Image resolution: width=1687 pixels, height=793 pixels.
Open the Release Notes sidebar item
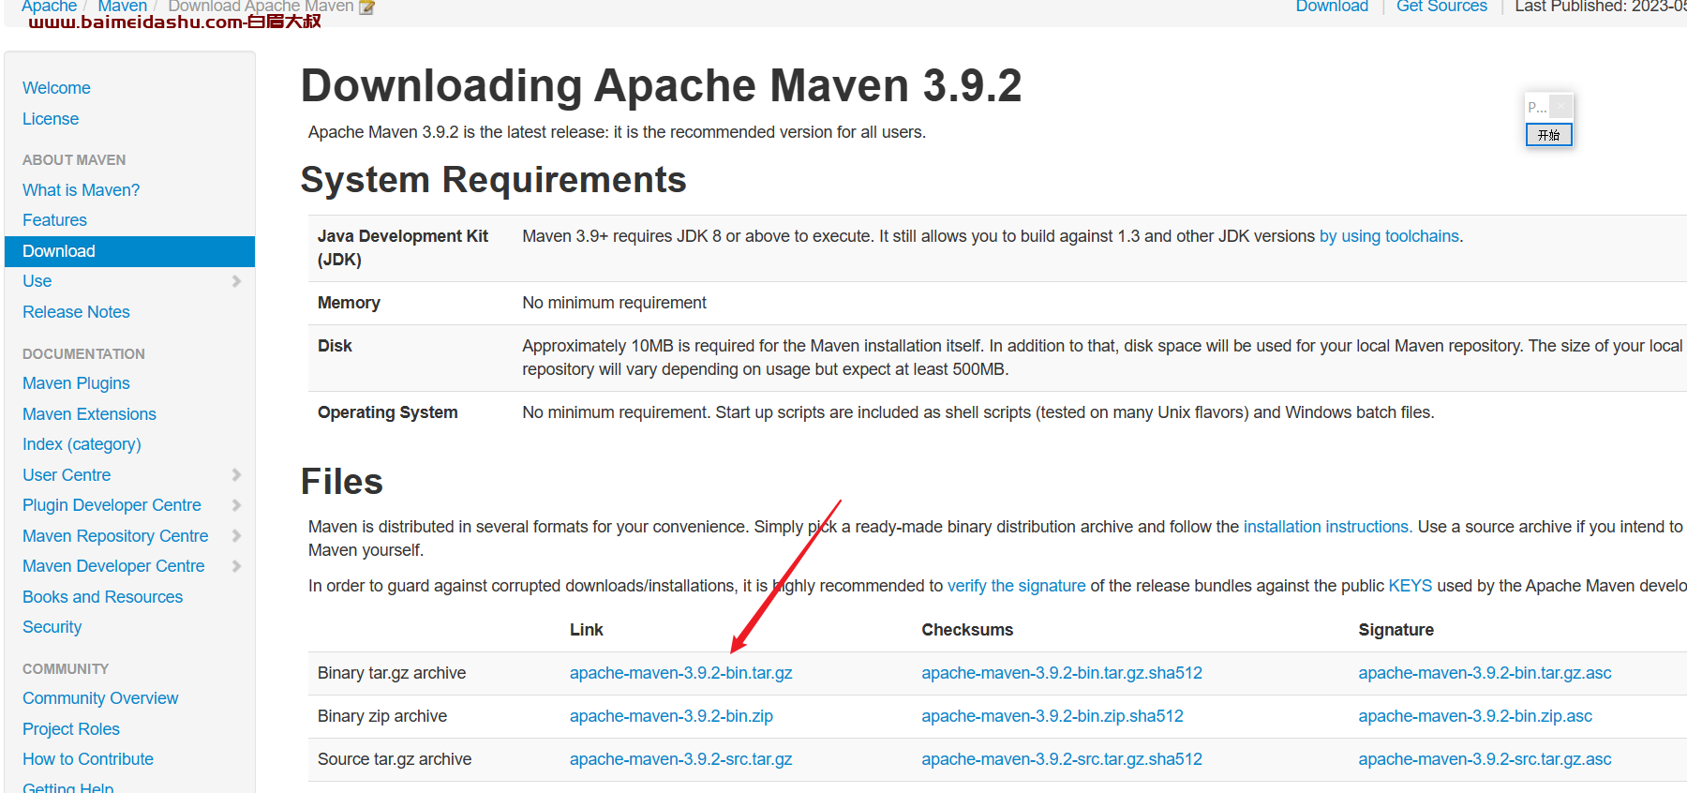76,312
